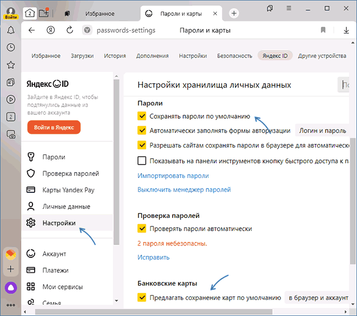
Task: Click the passwords-settings address field
Action: click(126, 30)
